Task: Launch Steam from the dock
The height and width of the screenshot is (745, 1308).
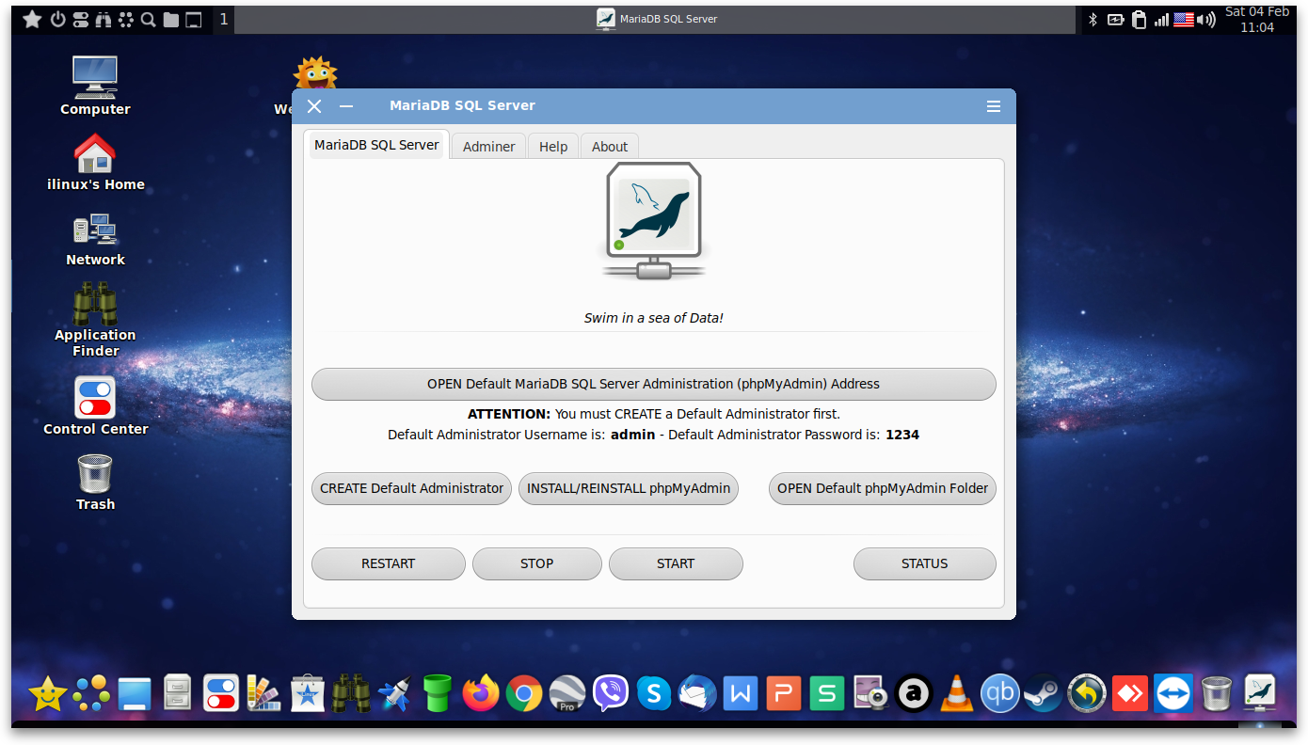Action: coord(1043,694)
